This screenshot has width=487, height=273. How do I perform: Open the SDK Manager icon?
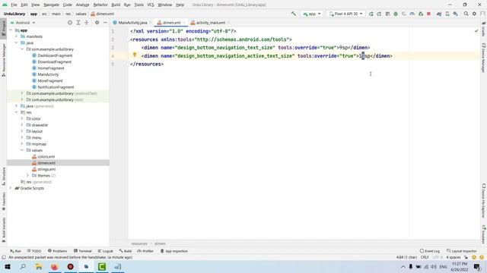pos(455,14)
